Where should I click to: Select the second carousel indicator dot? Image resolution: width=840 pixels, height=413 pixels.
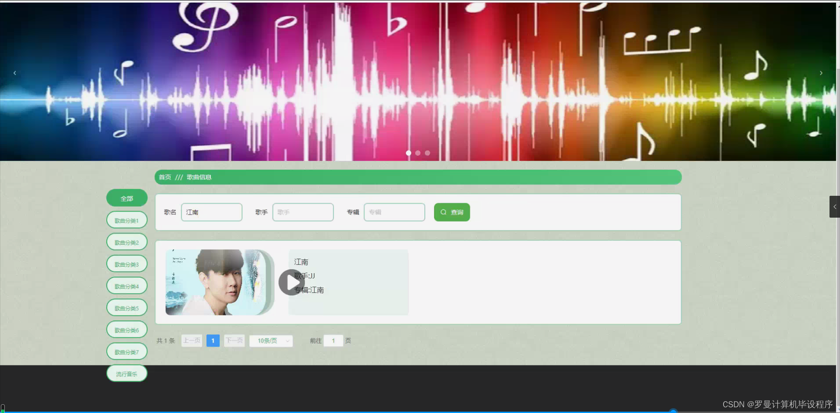pos(418,153)
